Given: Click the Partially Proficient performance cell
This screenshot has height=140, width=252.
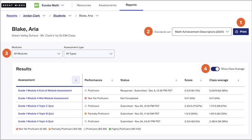Looking at the screenshot, I should pyautogui.click(x=97, y=114).
